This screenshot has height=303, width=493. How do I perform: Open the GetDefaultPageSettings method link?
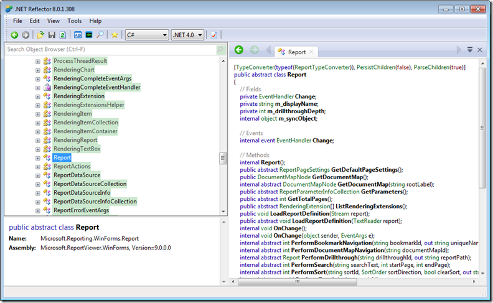364,170
